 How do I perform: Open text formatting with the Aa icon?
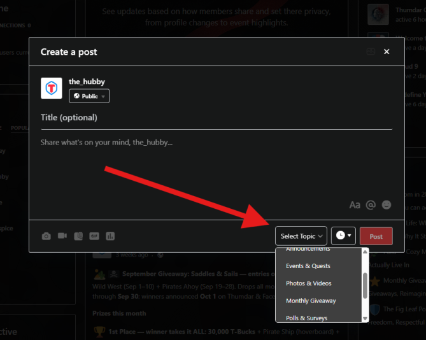point(355,205)
